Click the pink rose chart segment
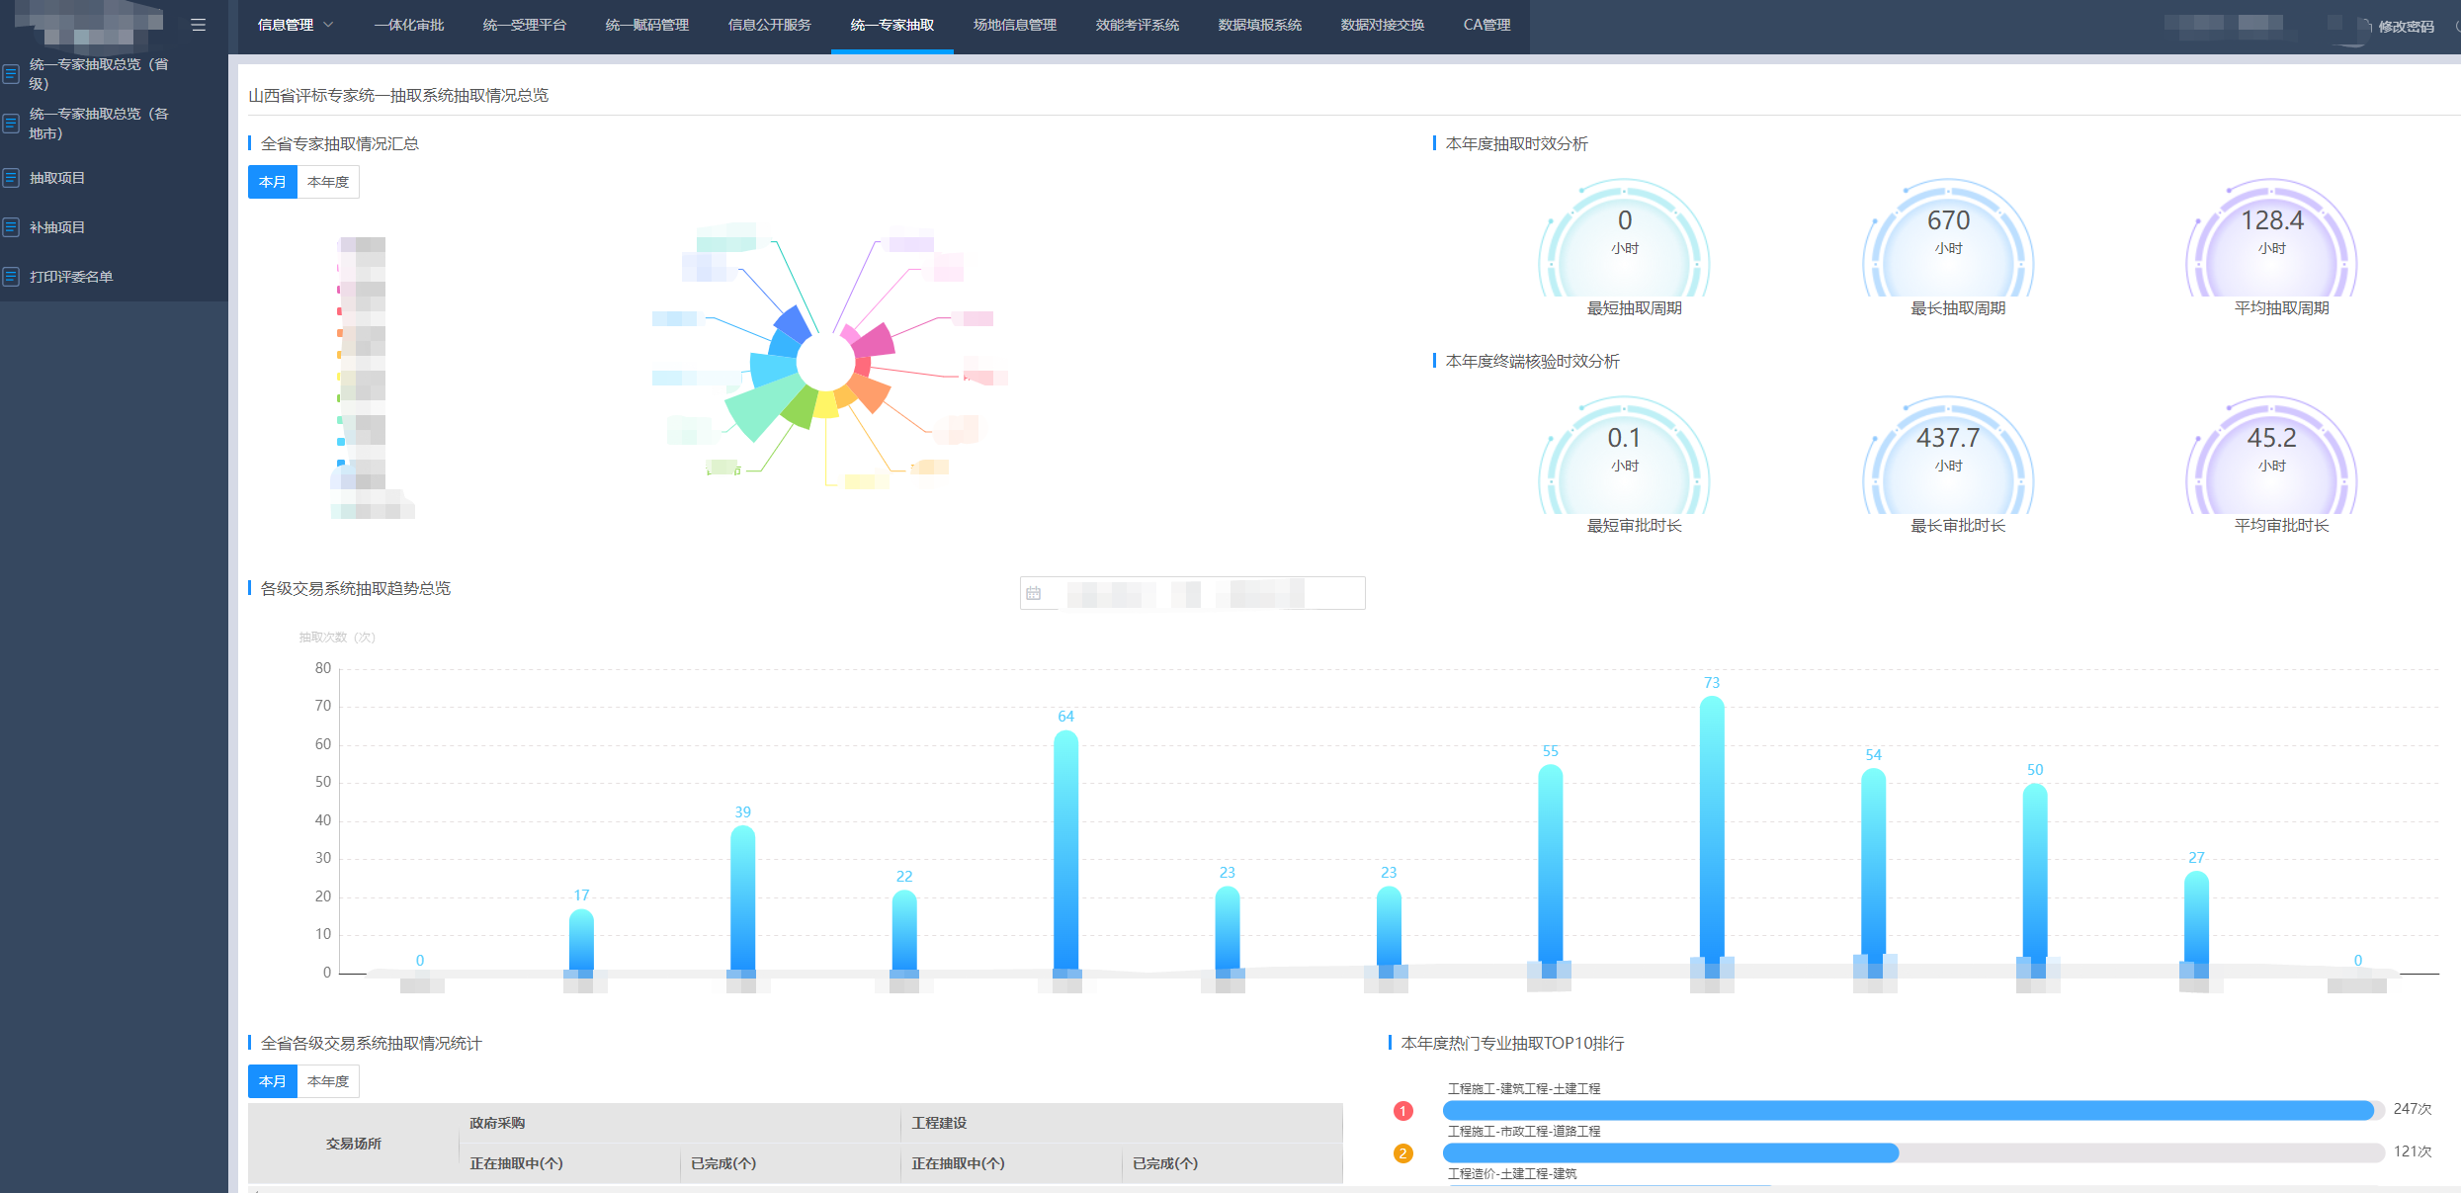2461x1193 pixels. [874, 341]
